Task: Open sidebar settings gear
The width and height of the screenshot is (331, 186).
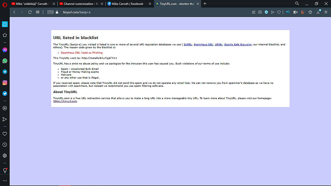Action: click(5, 156)
